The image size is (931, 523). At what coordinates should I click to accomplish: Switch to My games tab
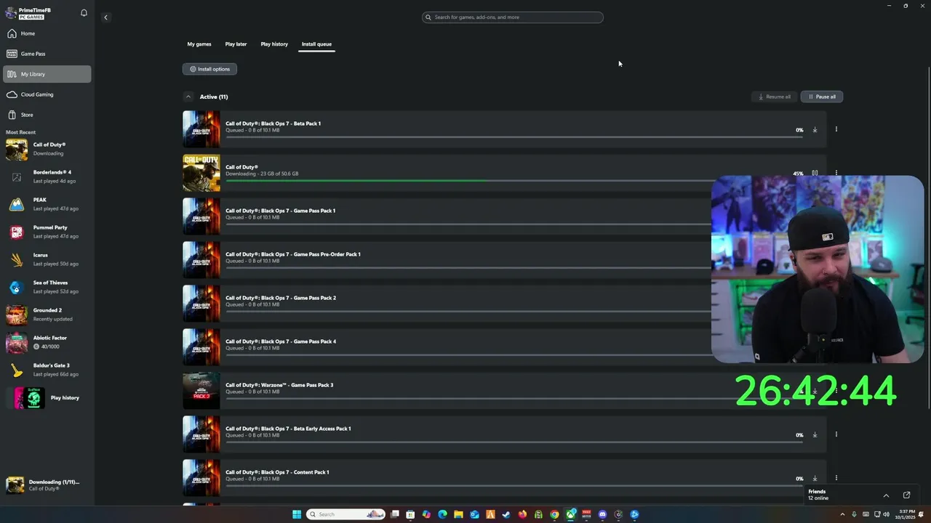tap(199, 44)
